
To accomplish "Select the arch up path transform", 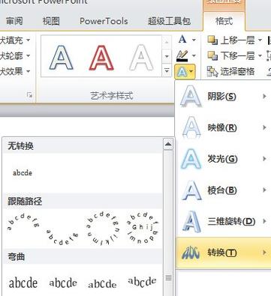I will (x=23, y=223).
